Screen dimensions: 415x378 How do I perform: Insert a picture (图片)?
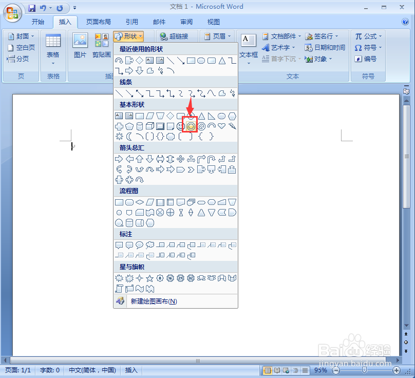pyautogui.click(x=80, y=46)
